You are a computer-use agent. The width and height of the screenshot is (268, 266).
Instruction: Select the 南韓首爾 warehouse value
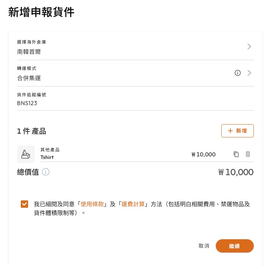[x=29, y=52]
